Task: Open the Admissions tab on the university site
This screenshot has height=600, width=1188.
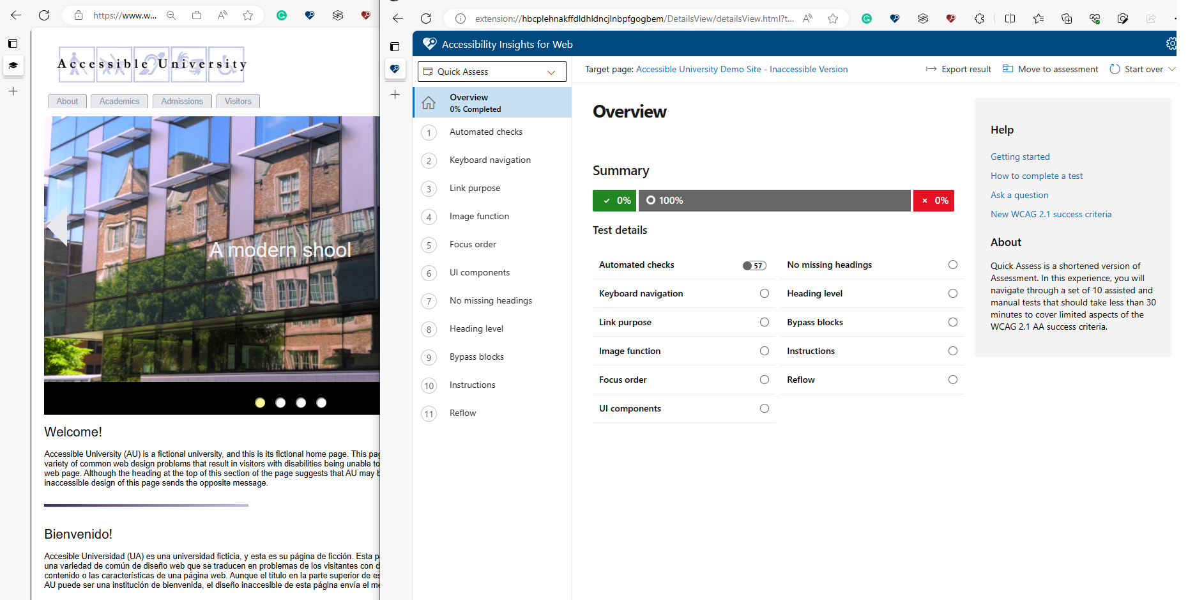Action: click(182, 101)
